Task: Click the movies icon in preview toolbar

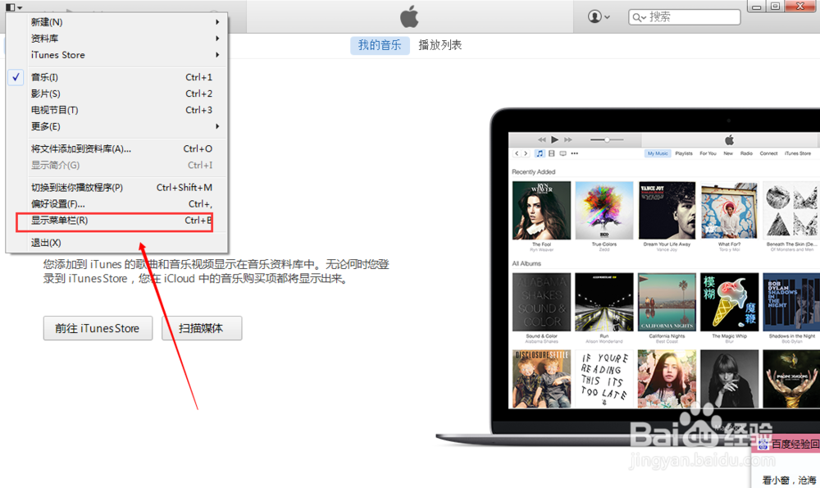Action: [551, 153]
